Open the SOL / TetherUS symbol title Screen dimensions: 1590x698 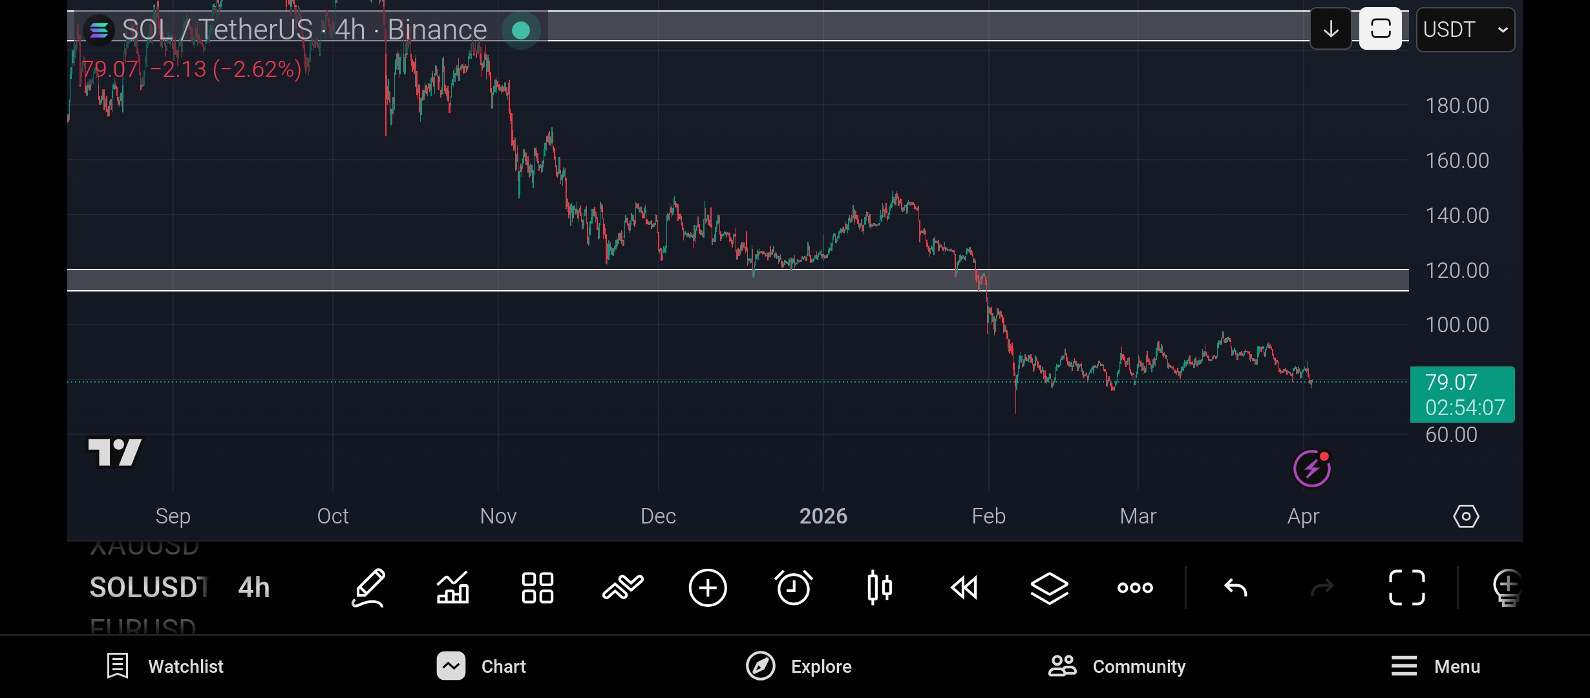point(304,30)
